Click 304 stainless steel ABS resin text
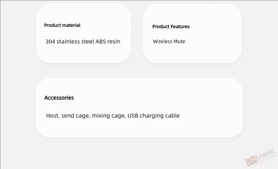278x169 pixels. 83,42
